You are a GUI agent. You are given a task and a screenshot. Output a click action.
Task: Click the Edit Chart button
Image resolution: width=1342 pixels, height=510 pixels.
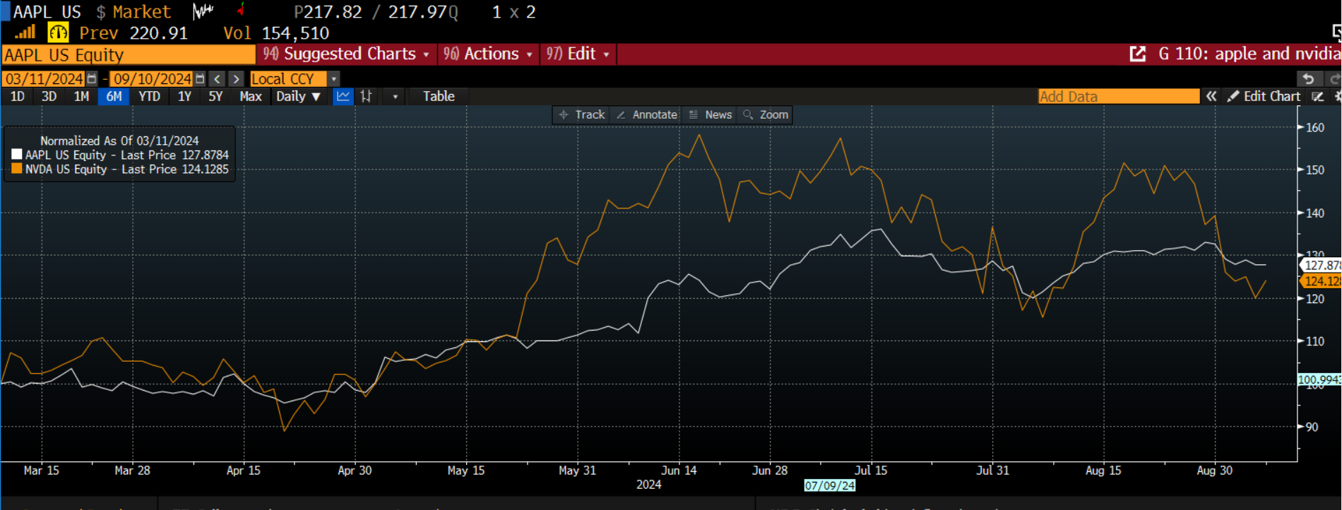tap(1264, 97)
